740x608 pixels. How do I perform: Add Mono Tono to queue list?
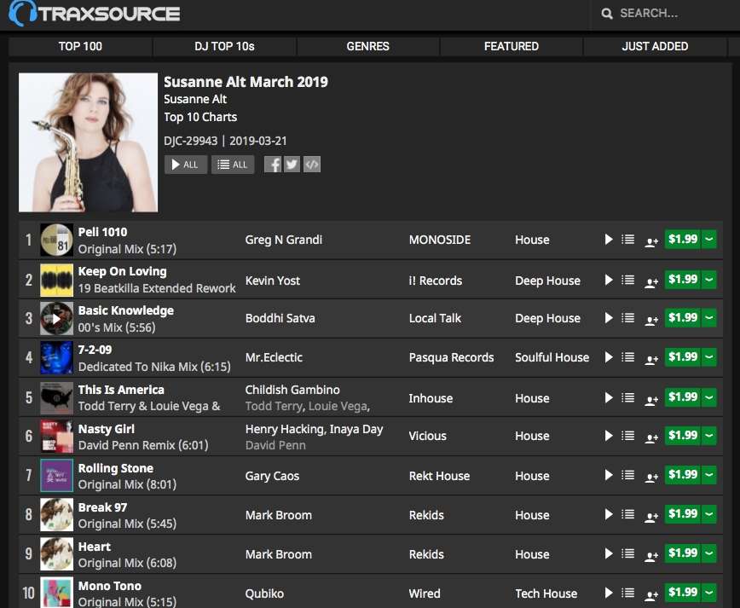(627, 593)
